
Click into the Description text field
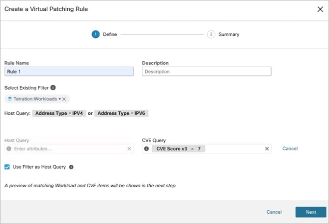pos(207,72)
